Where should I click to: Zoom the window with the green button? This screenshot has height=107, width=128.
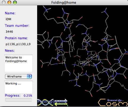(15, 2)
